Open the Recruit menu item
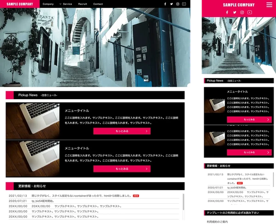276x224 pixels. click(x=82, y=4)
